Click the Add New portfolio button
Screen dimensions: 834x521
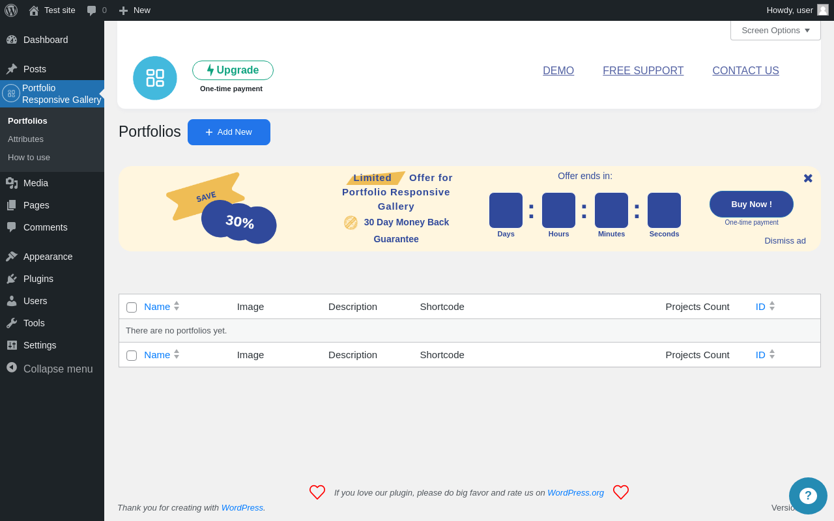[229, 132]
